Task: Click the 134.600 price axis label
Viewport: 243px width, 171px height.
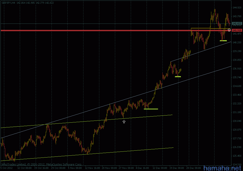Action: [x=237, y=86]
